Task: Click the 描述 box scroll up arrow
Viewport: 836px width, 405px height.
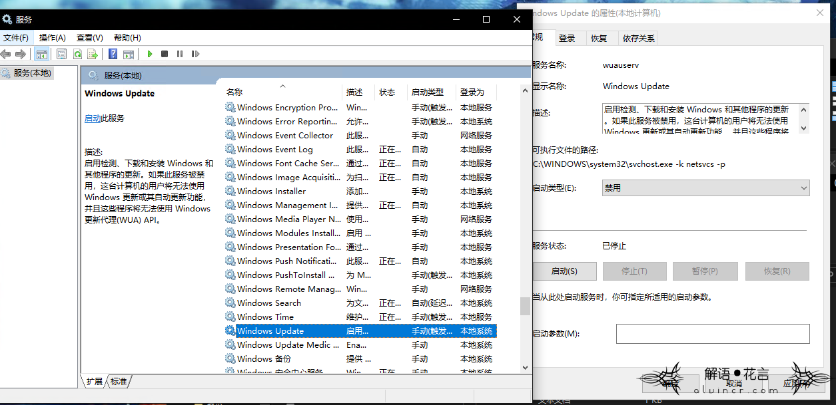Action: coord(804,109)
